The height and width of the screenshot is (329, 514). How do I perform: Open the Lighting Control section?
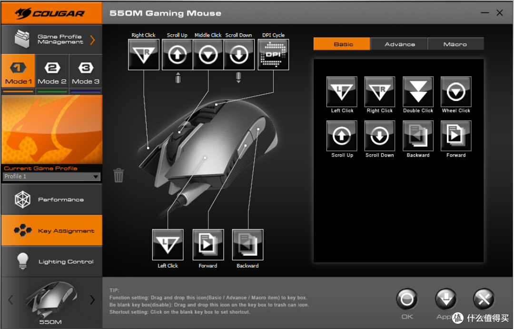[x=51, y=261]
